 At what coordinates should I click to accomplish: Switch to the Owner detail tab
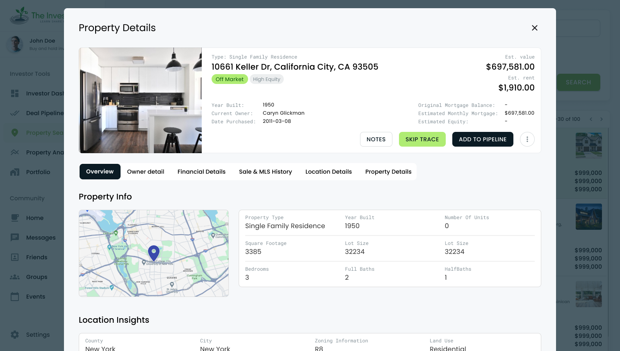[x=146, y=172]
